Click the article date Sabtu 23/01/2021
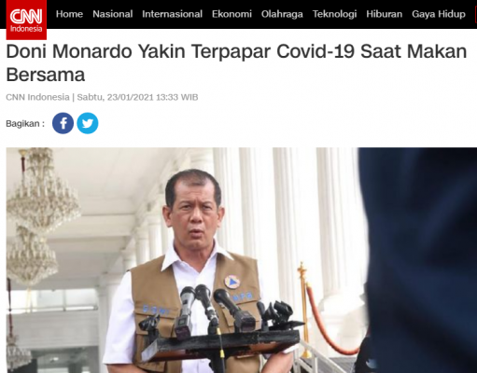 (x=115, y=97)
